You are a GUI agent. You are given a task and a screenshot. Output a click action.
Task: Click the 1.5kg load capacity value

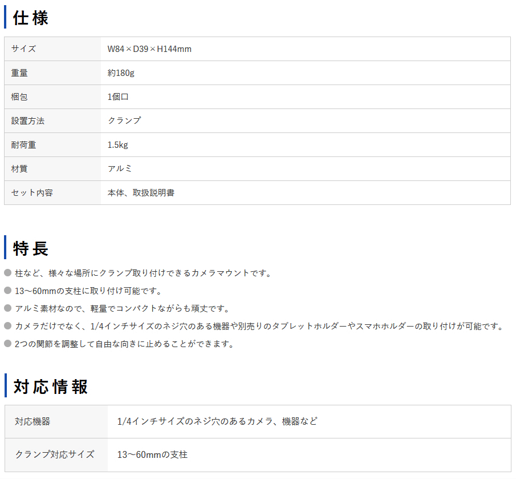(118, 145)
